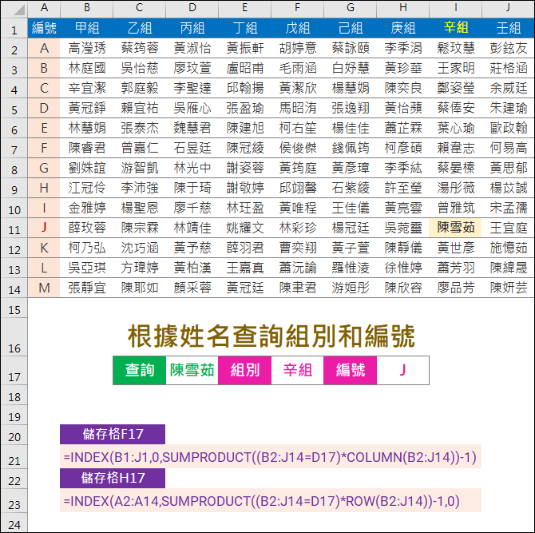Select cell containing 方瑋婷
Viewport: 535px width, 533px height.
point(140,268)
